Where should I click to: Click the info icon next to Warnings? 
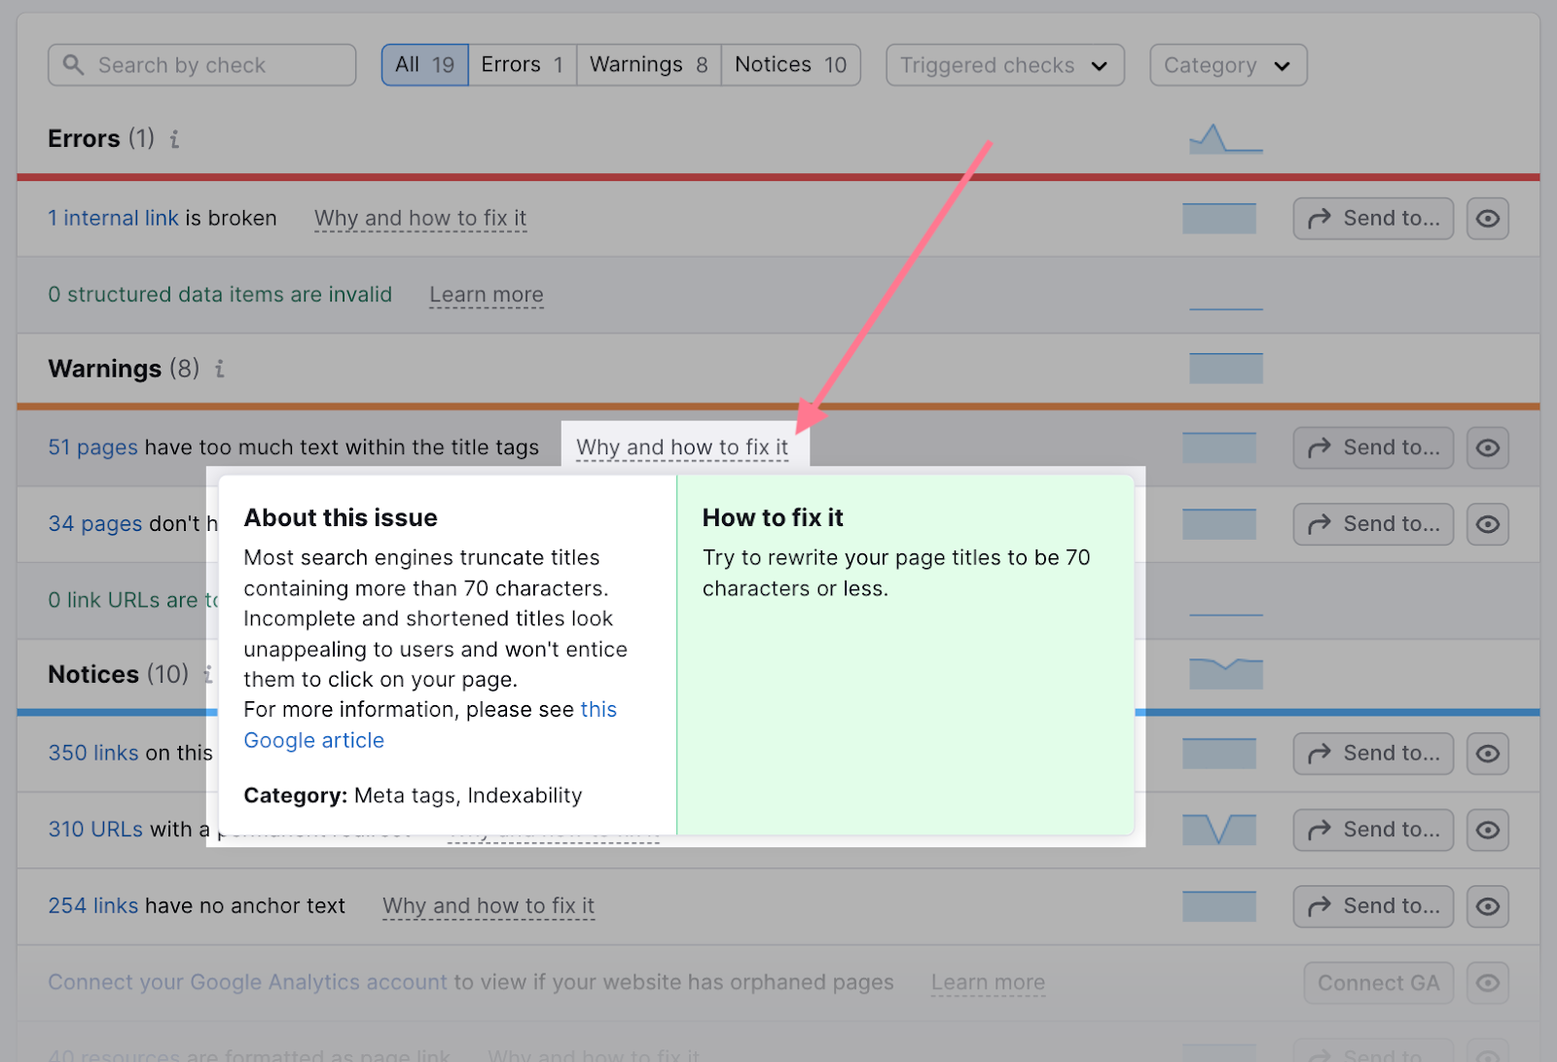[219, 370]
